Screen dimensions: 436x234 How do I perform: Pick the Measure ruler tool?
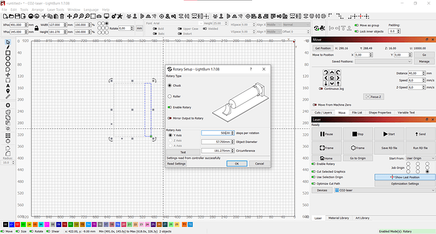[x=8, y=97]
